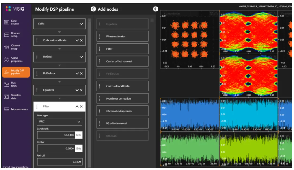This screenshot has height=170, width=294.
Task: Remove the Filter node from pipeline
Action: 81,107
